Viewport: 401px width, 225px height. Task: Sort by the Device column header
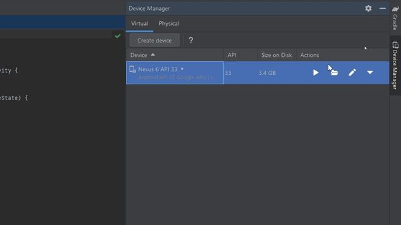click(175, 55)
